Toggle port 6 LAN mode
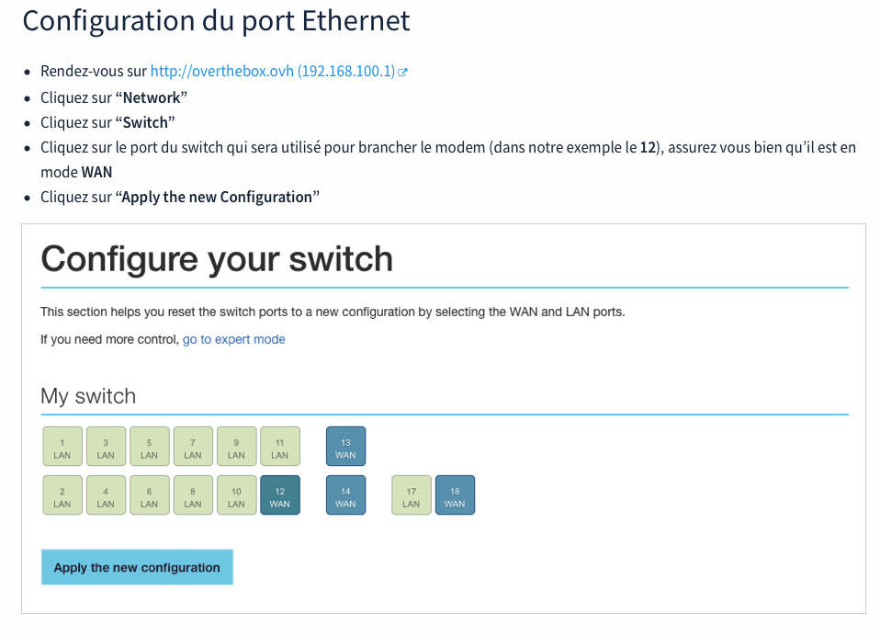 (150, 495)
